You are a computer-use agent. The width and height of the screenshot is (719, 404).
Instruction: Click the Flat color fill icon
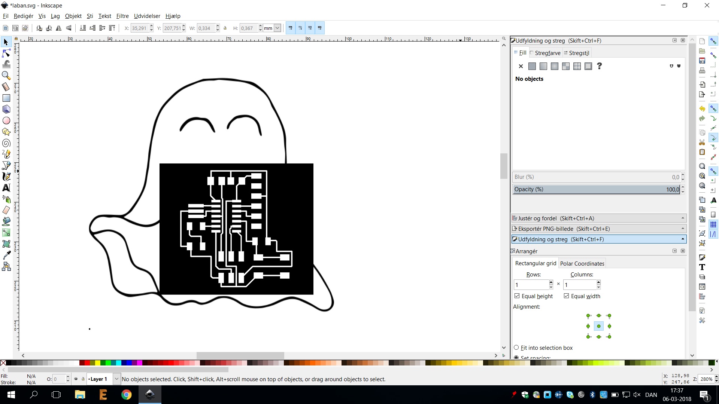532,66
